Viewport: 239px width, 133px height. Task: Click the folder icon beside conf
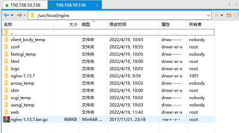pyautogui.click(x=6, y=47)
